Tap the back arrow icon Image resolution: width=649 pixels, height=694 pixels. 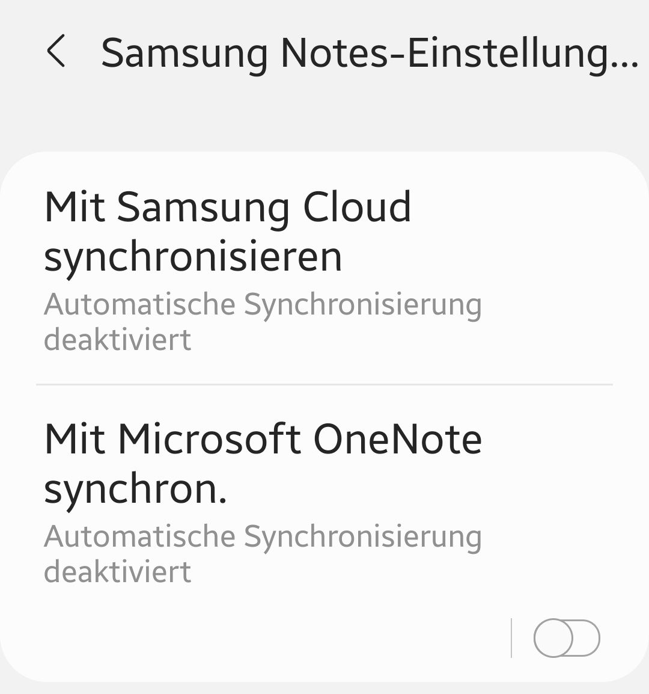coord(56,51)
